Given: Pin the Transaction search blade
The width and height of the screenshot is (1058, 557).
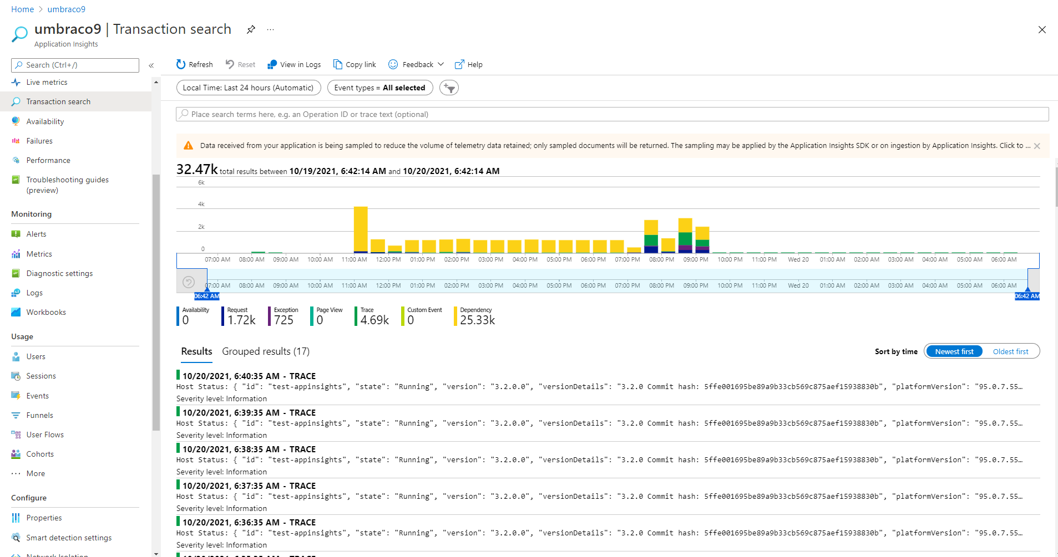Looking at the screenshot, I should 251,29.
